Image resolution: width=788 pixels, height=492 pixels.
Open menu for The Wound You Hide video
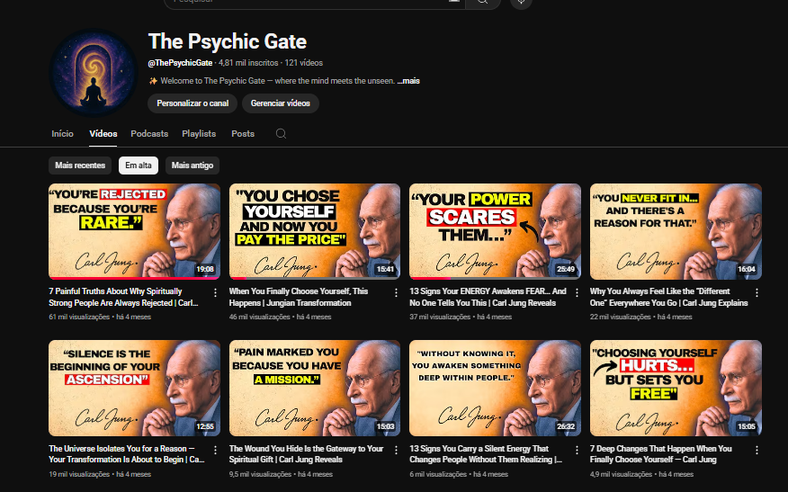tap(396, 450)
